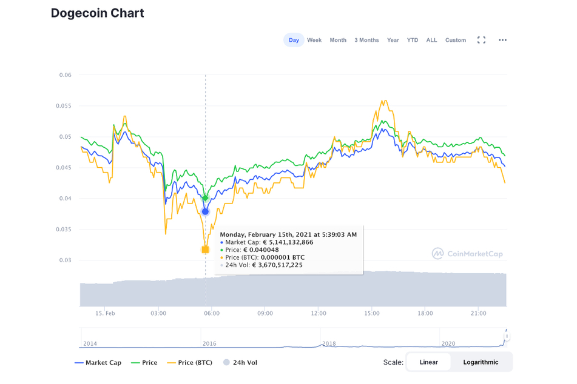Screen dimensions: 577x384
Task: Click the orange Price (BTC) square marker
Action: (205, 250)
